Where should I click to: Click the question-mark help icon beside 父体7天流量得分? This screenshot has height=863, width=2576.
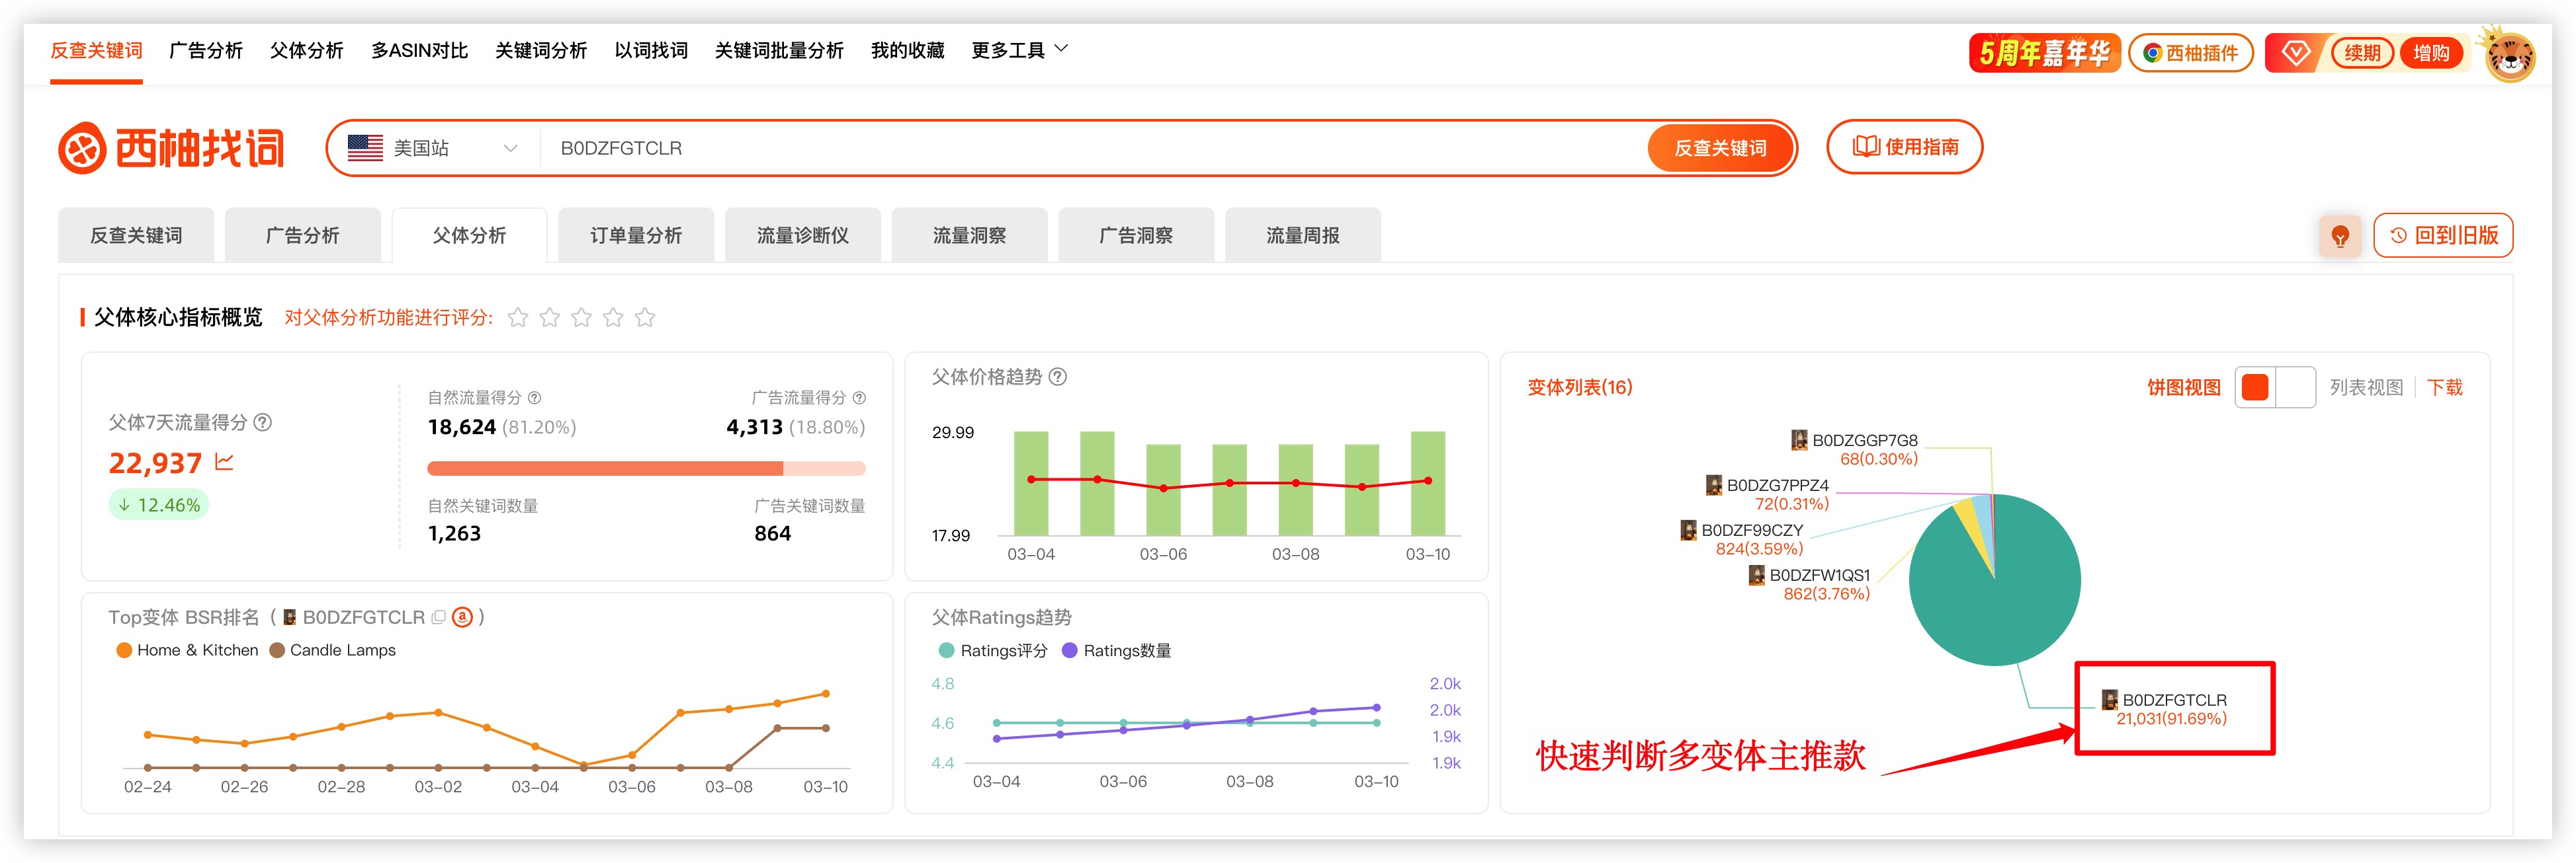[263, 422]
